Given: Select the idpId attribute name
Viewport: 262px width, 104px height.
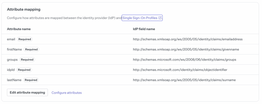Looking at the screenshot, I should coord(11,70).
